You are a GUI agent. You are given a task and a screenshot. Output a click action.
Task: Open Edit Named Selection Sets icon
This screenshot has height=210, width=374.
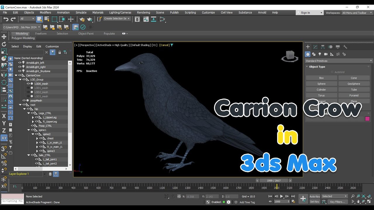[100, 19]
